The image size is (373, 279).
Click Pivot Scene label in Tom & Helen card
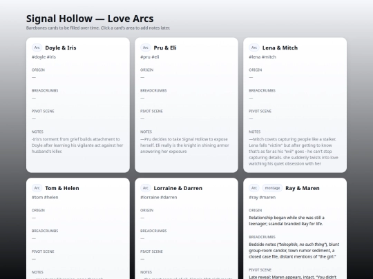pos(43,251)
